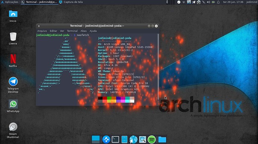
Task: Open the Ajuda menu in Terminal
Action: click(x=93, y=31)
